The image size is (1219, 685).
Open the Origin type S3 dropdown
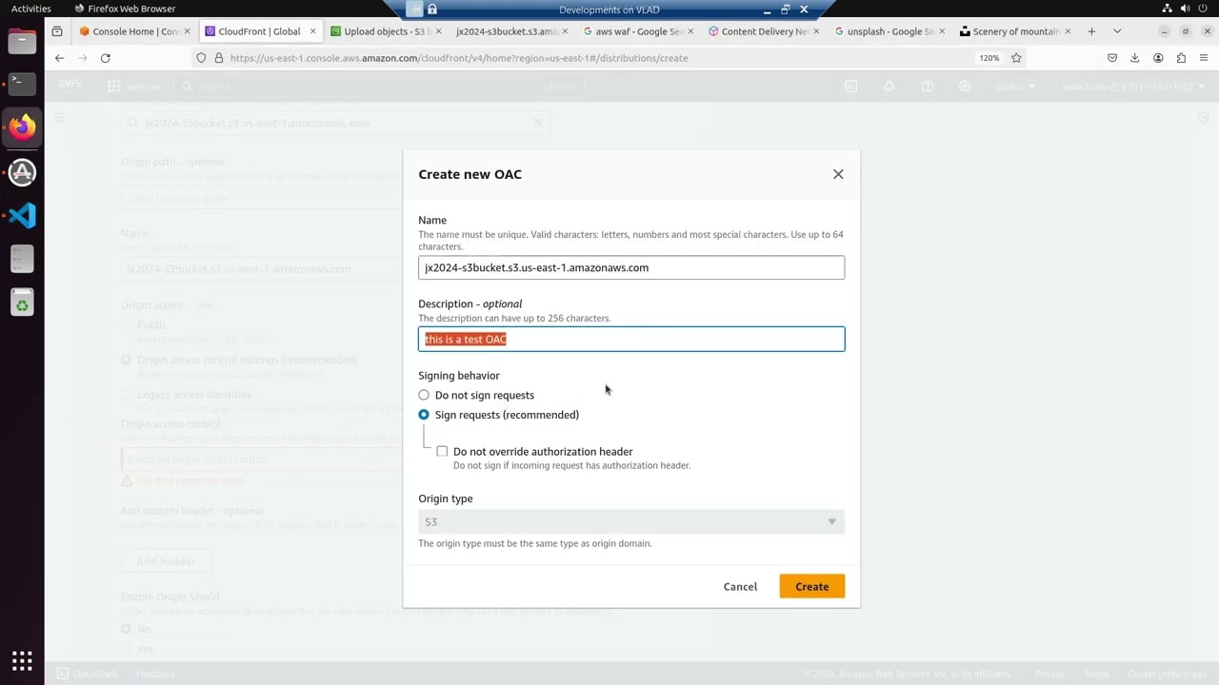(631, 521)
